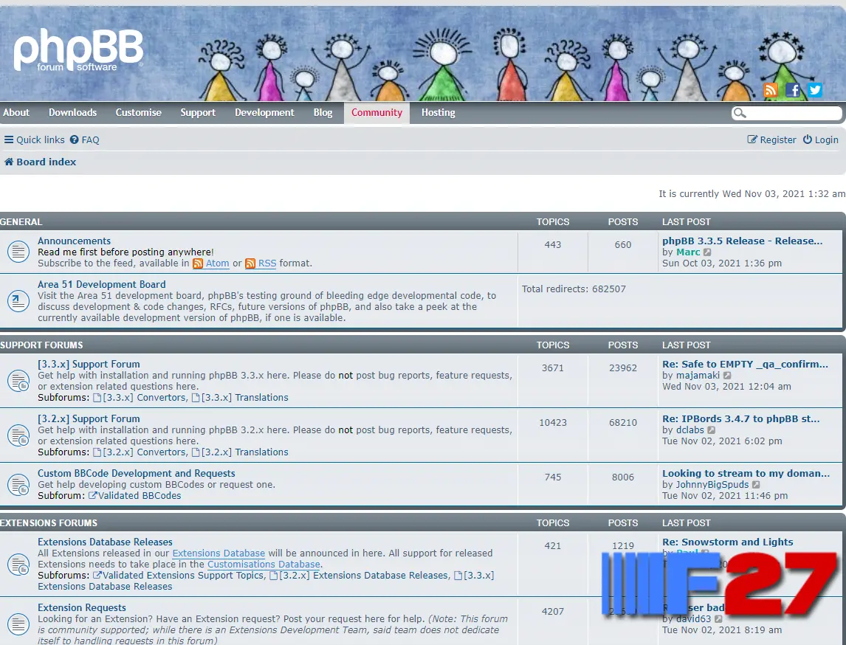Viewport: 846px width, 645px height.
Task: Open the Community tab
Action: coord(376,113)
